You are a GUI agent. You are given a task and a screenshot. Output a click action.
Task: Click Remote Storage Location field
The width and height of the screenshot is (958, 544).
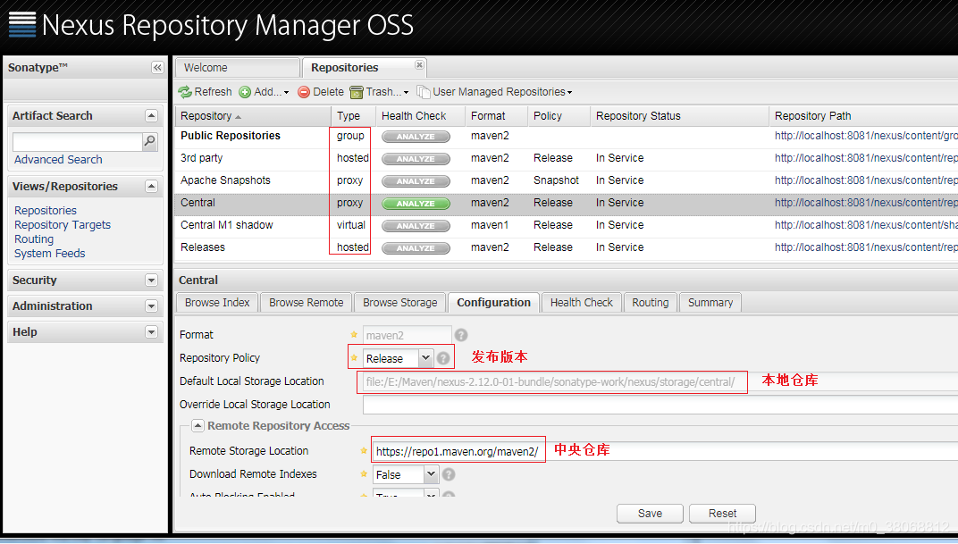664,451
